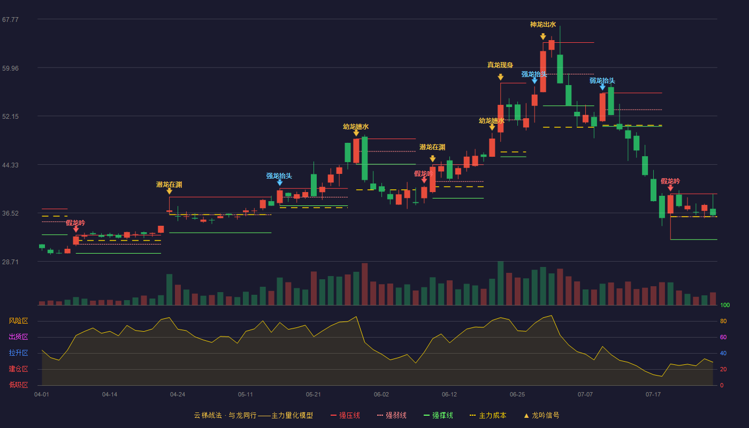749x428 pixels.
Task: Select the 59.96 price axis label
Action: coord(10,68)
